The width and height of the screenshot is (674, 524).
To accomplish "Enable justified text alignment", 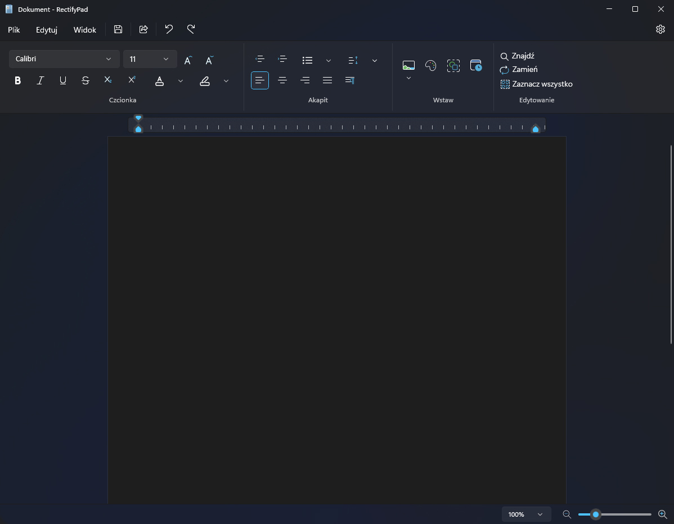I will 327,80.
